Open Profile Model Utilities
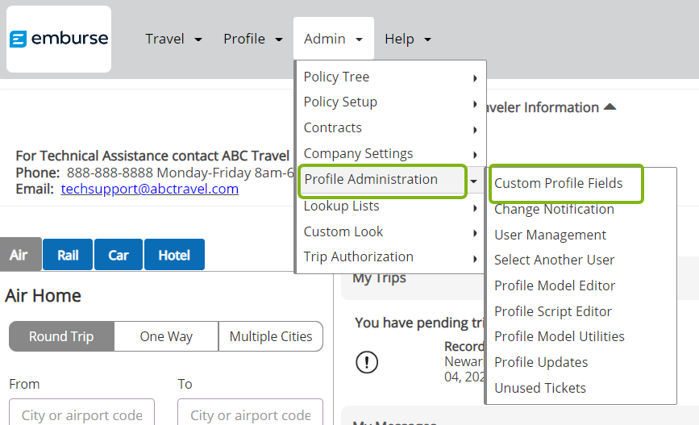Screen dimensions: 699x425 [559, 337]
